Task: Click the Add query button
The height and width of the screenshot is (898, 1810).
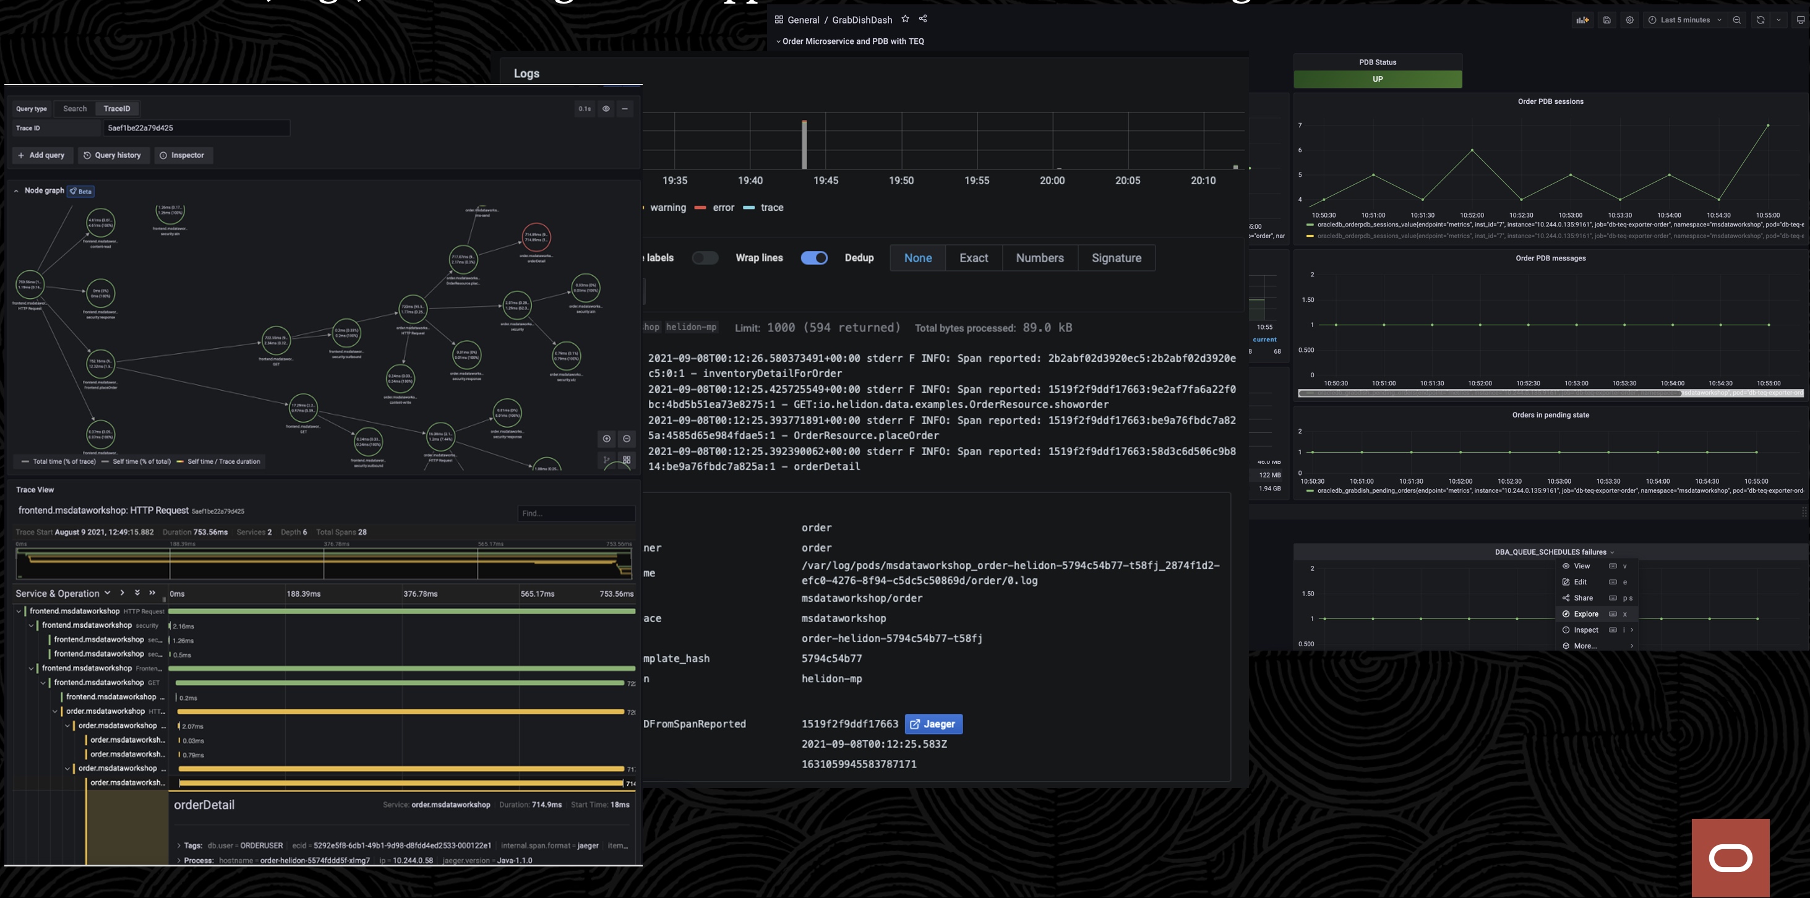Action: [42, 155]
